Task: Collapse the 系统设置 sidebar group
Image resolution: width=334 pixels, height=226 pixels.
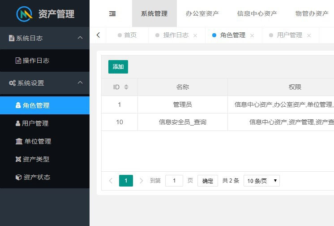Action: (80, 83)
